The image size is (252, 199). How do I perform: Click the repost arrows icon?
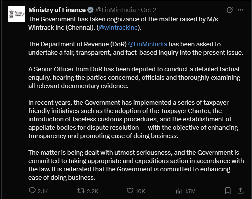[81, 191]
